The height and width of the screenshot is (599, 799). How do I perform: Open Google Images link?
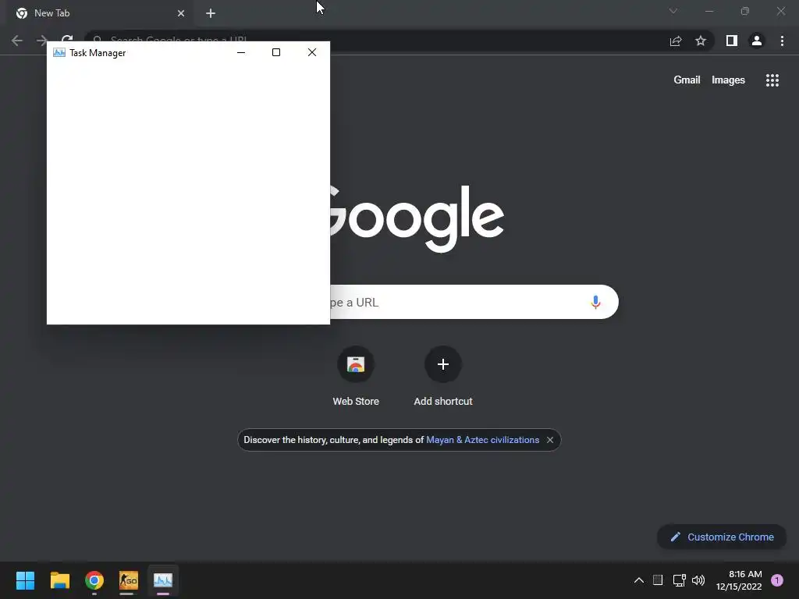click(728, 80)
